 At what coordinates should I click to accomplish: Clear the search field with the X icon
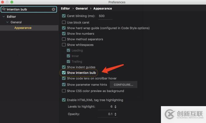click(x=53, y=9)
